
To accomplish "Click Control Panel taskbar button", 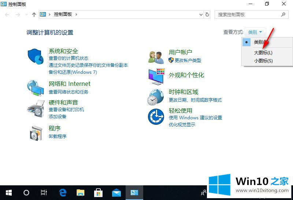I will pyautogui.click(x=134, y=193).
